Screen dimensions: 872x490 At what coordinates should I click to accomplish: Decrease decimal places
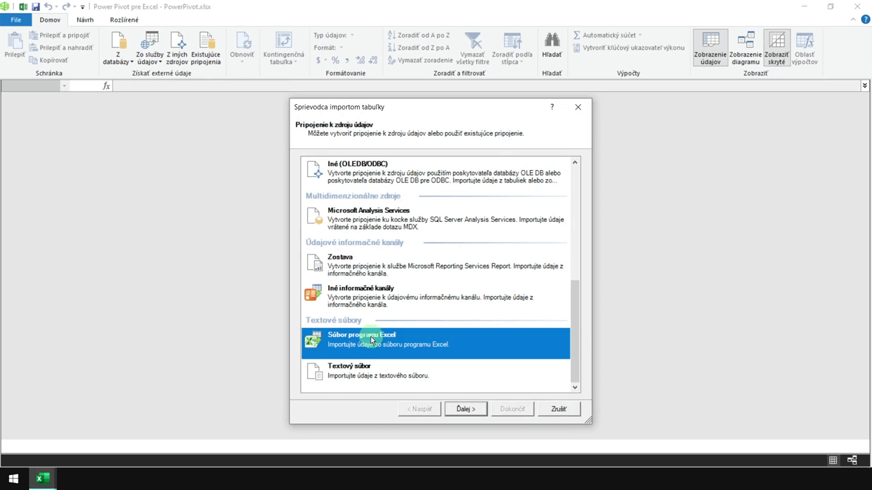pos(374,61)
